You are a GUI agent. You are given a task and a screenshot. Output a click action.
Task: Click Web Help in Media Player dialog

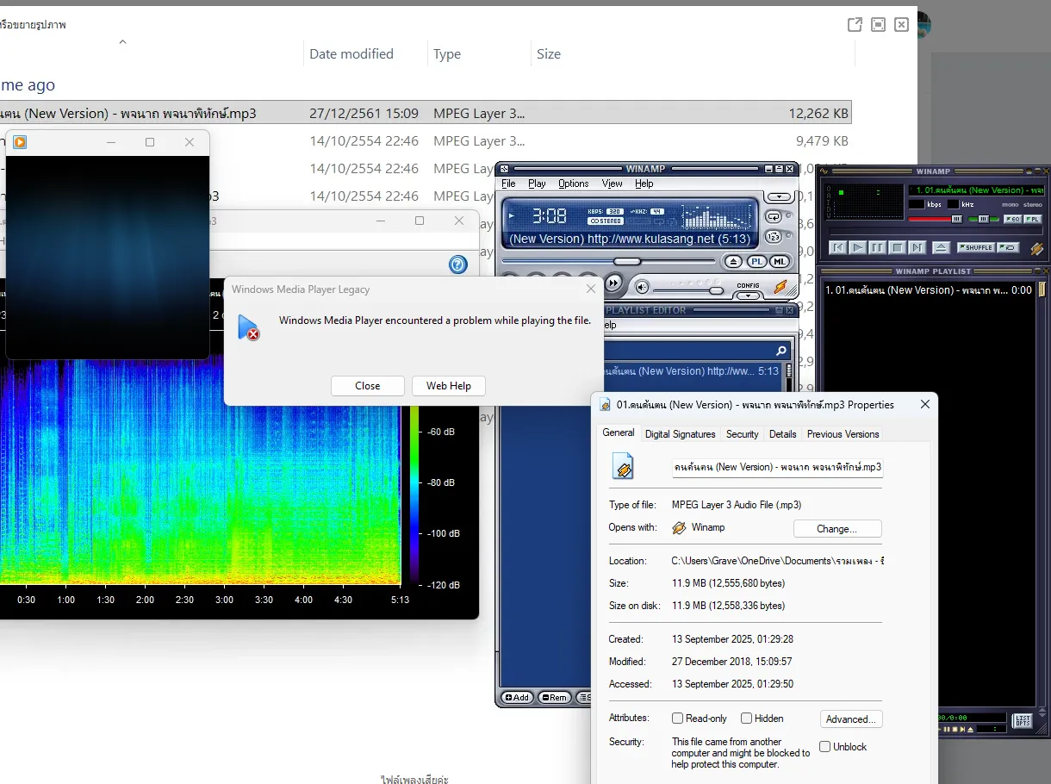(x=449, y=386)
